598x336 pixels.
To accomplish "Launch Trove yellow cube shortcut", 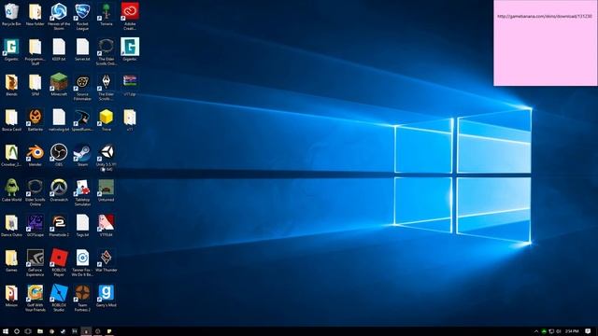I will click(x=106, y=120).
